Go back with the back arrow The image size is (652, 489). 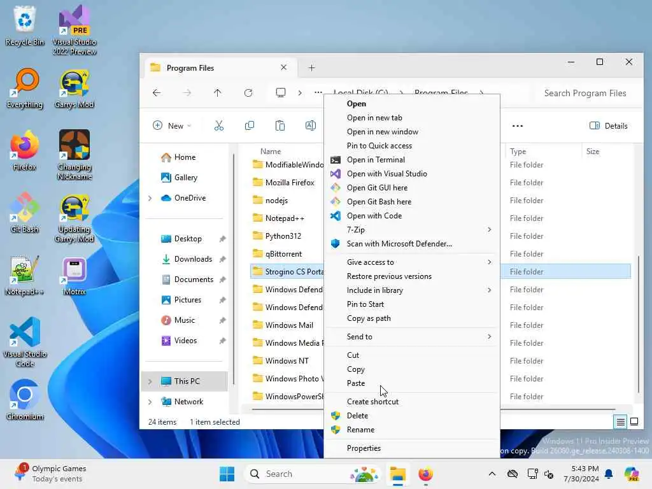[157, 93]
